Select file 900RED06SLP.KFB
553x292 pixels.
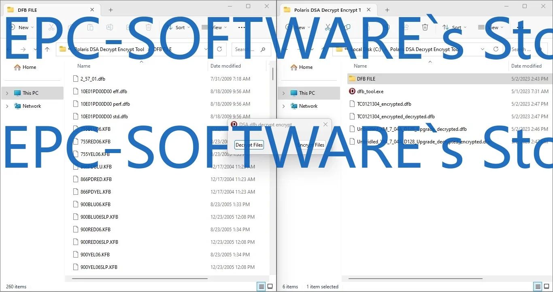pyautogui.click(x=99, y=242)
